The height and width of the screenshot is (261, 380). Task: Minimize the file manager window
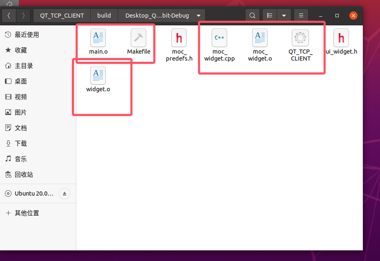coord(321,16)
